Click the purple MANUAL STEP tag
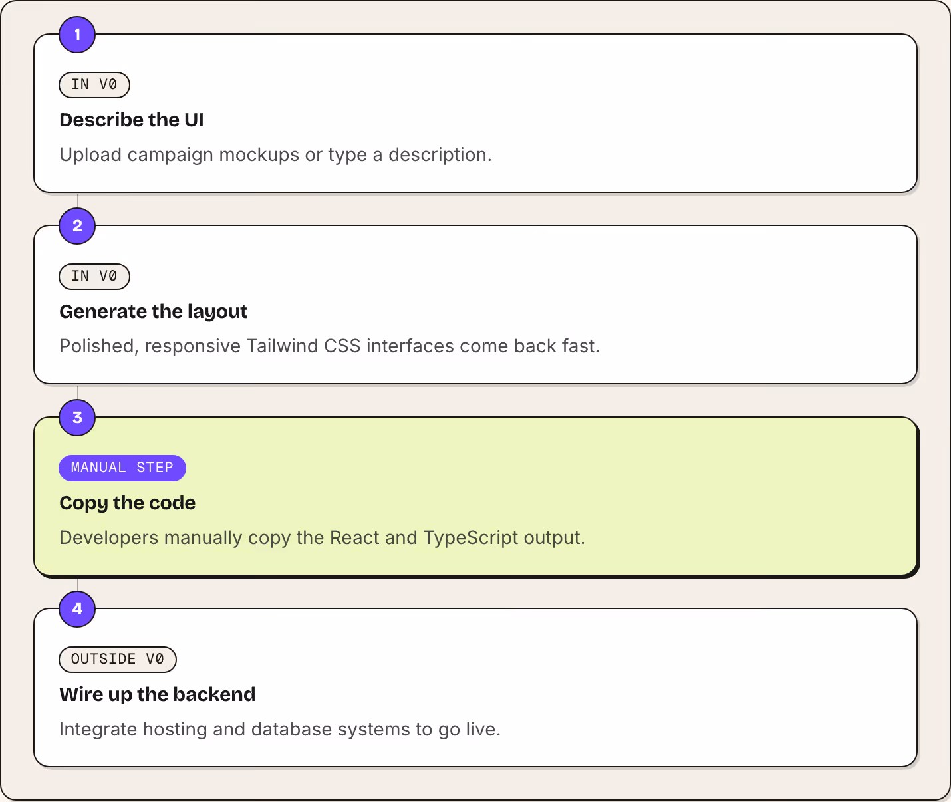Screen dimensions: 951x802 [x=122, y=468]
